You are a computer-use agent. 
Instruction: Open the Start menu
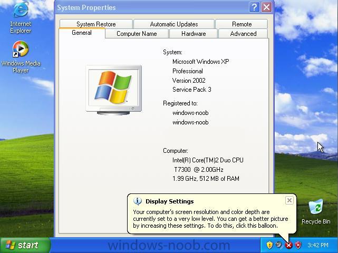(25, 245)
